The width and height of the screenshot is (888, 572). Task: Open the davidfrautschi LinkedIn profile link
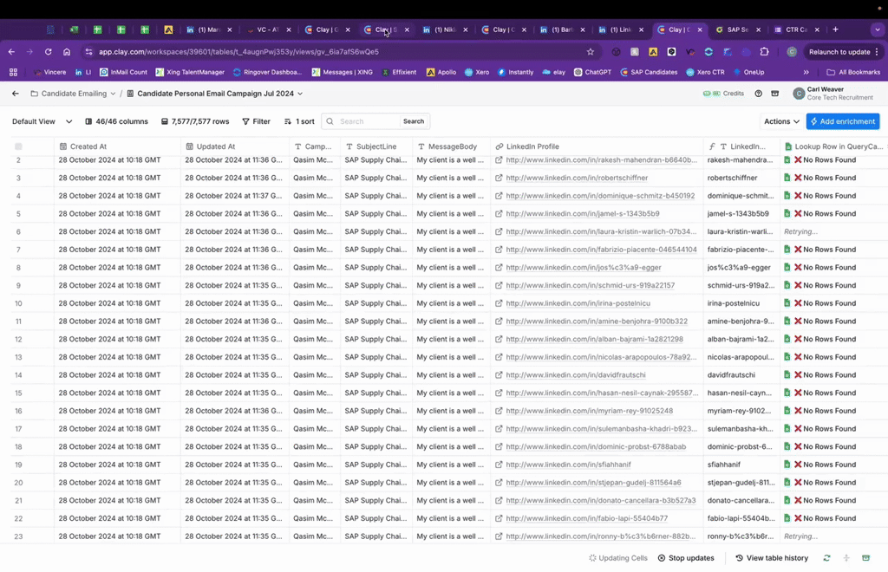coord(575,375)
